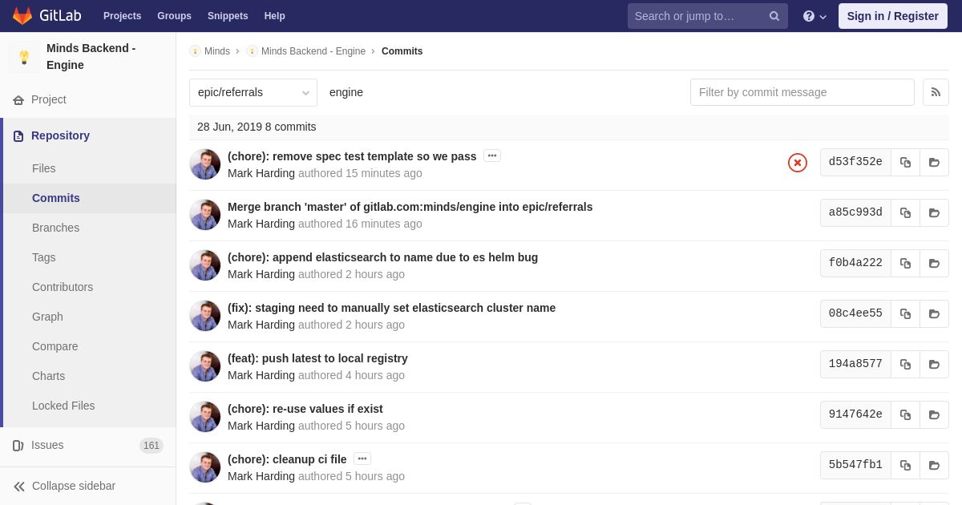This screenshot has height=505, width=962.
Task: Click the Minds group icon in breadcrumb
Action: coord(195,51)
